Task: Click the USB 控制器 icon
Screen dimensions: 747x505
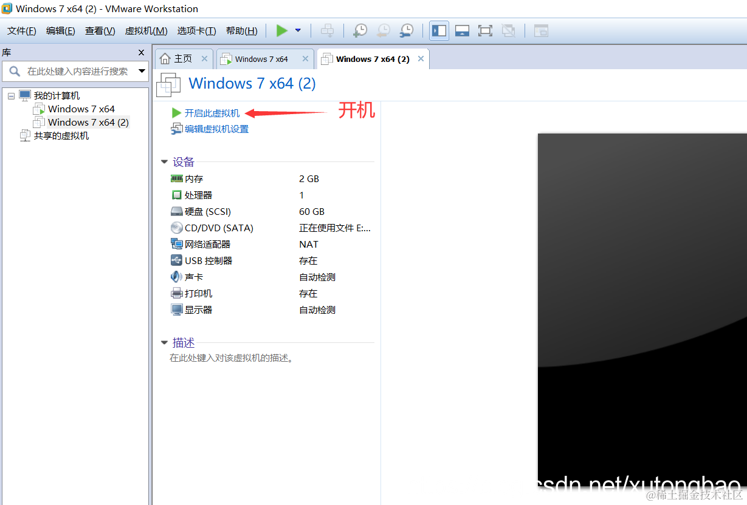Action: pos(176,260)
